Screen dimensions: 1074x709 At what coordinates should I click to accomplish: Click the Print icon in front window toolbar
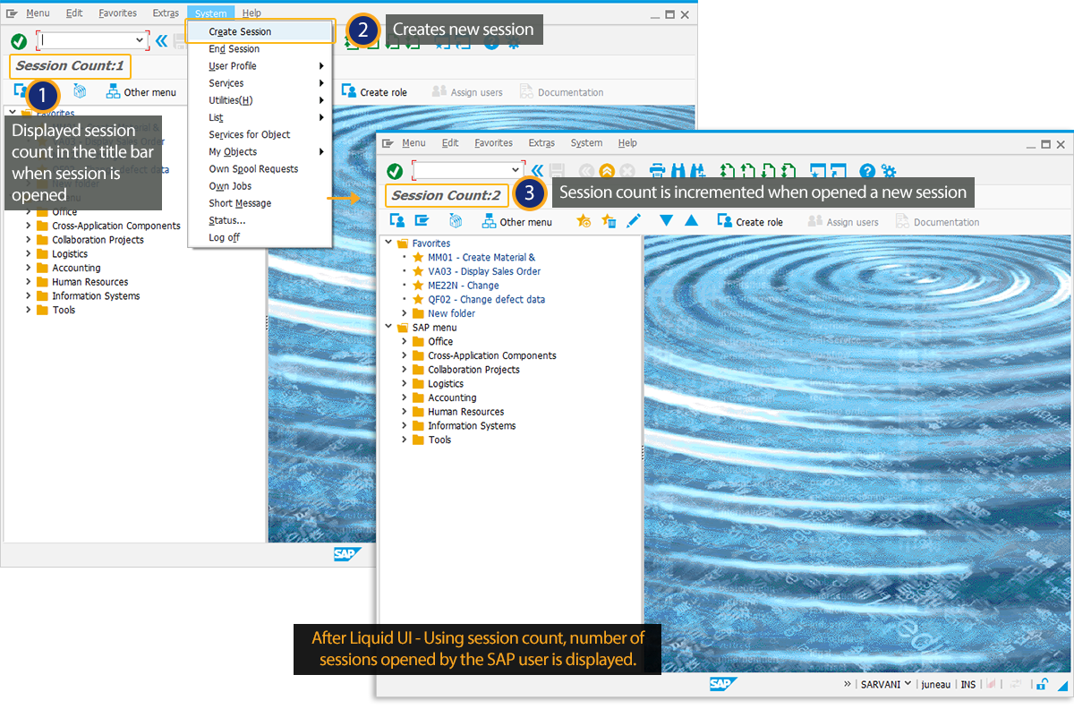click(656, 171)
